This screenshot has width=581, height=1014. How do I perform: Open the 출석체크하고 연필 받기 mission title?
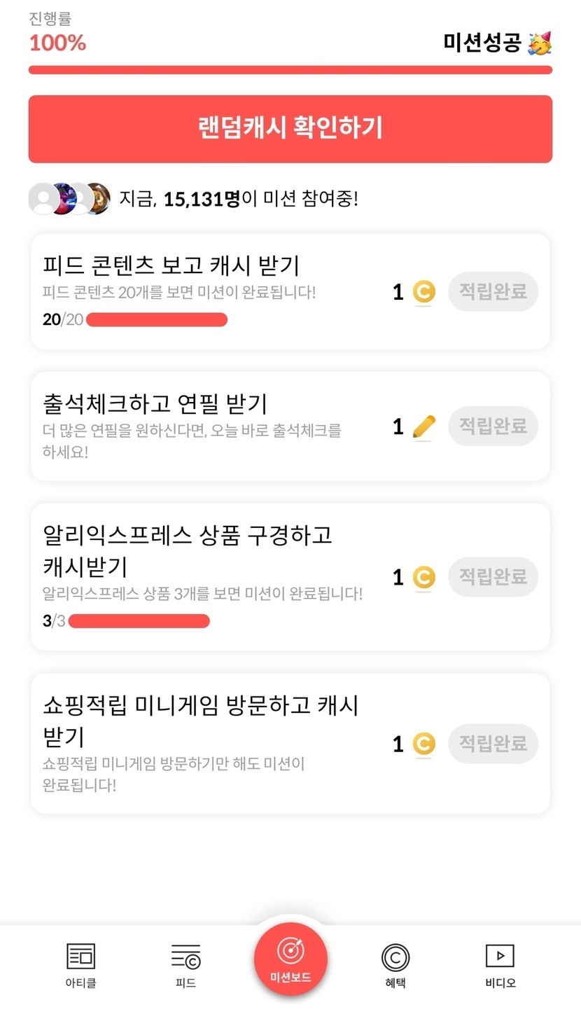(x=155, y=404)
